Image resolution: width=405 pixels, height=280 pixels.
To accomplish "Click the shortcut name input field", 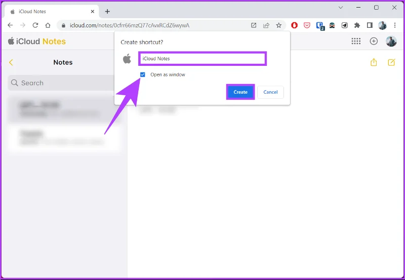I will 202,59.
